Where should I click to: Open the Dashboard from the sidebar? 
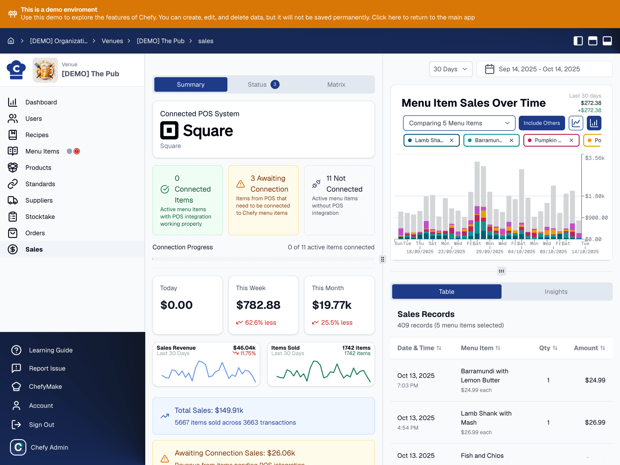pos(13,102)
